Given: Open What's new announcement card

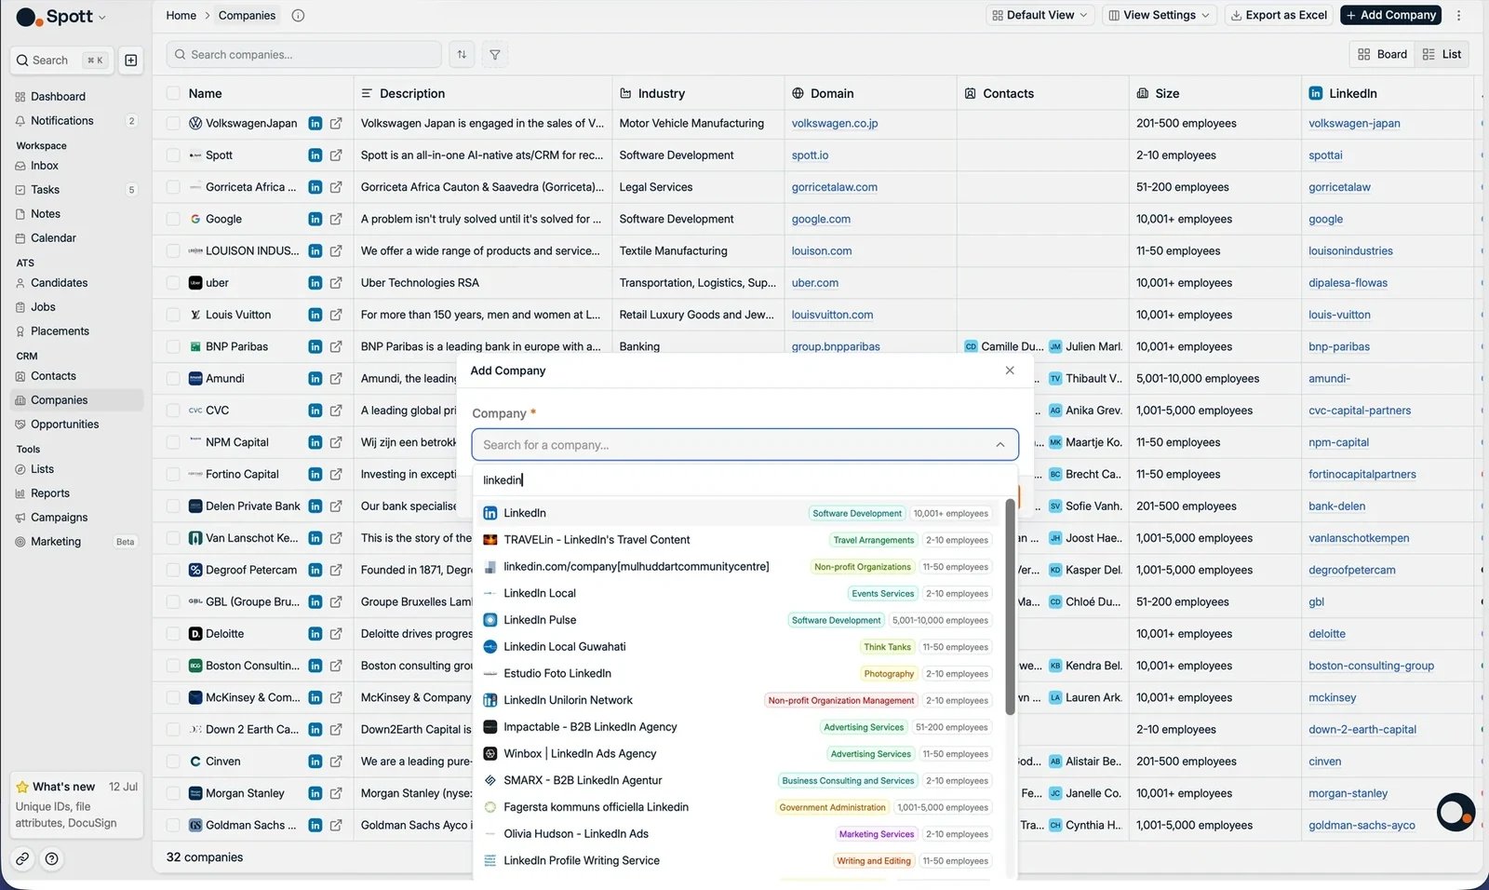Looking at the screenshot, I should point(76,804).
